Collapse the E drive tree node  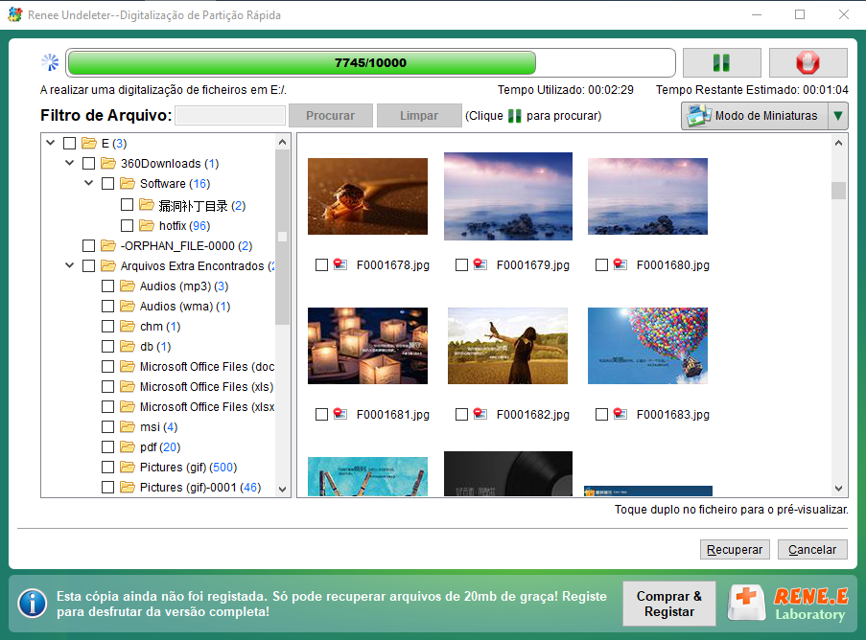click(50, 143)
